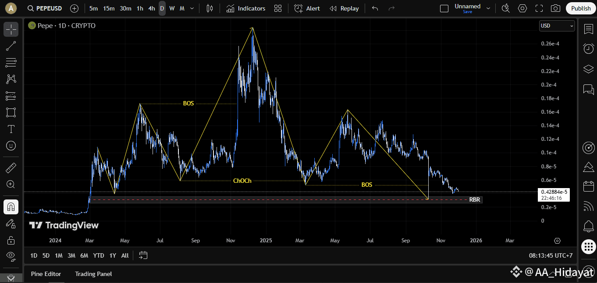Select the trend line drawing tool
597x283 pixels.
click(11, 46)
